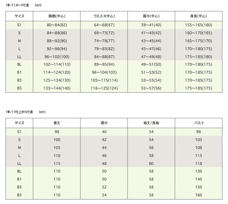Click the shoulder value '55~57(56)'
228x204 pixels.
(x=151, y=88)
